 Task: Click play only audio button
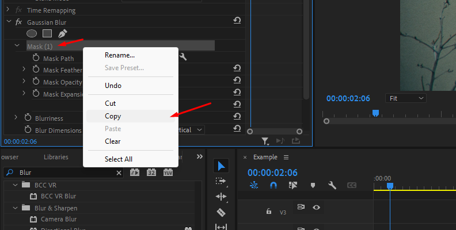[x=280, y=141]
